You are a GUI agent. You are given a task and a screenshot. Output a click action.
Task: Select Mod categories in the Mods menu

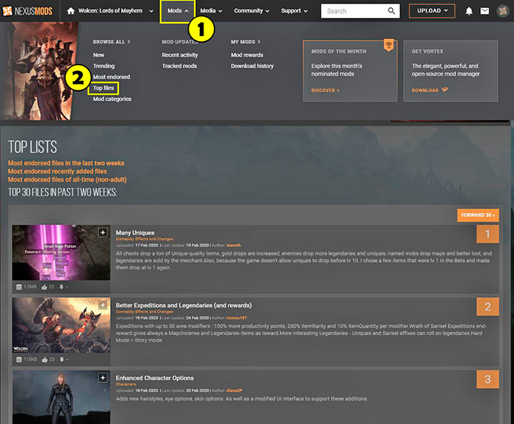(x=112, y=99)
